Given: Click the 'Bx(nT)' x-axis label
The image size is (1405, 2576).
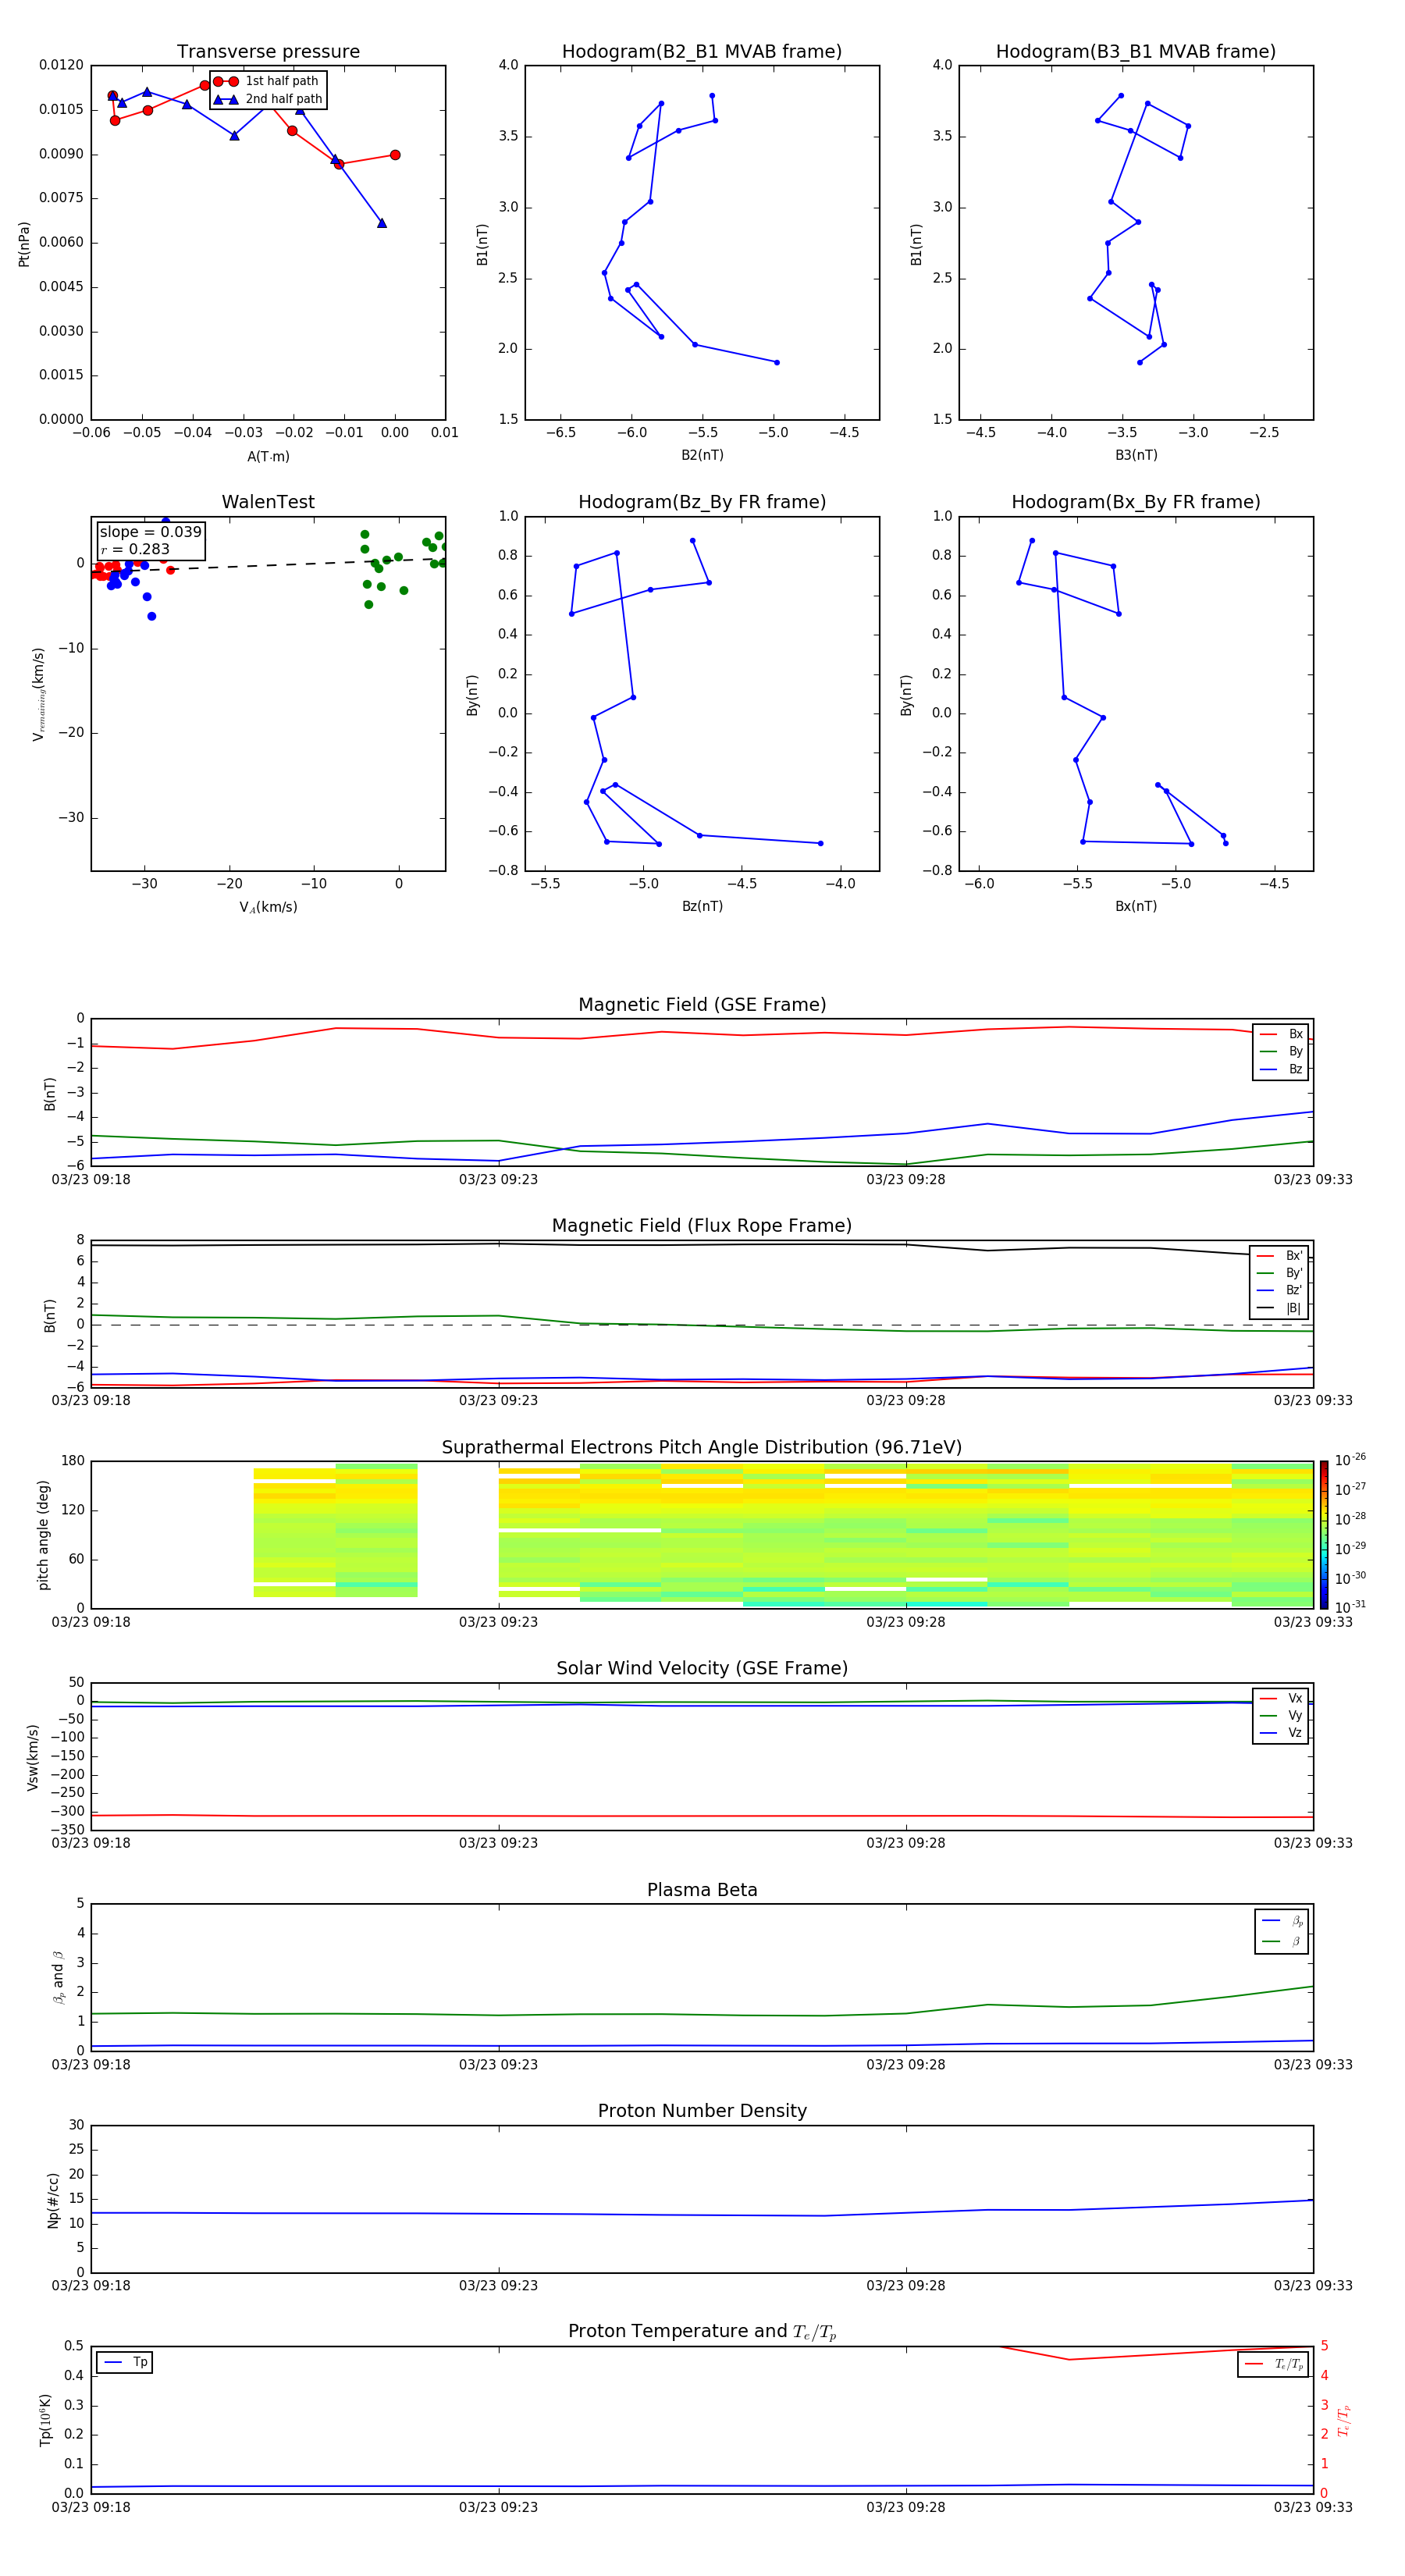Looking at the screenshot, I should (1136, 906).
